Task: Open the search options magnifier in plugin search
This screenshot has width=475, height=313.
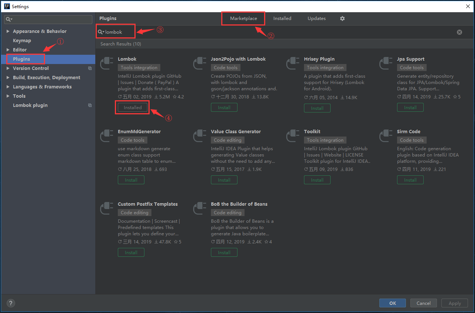Action: point(100,32)
